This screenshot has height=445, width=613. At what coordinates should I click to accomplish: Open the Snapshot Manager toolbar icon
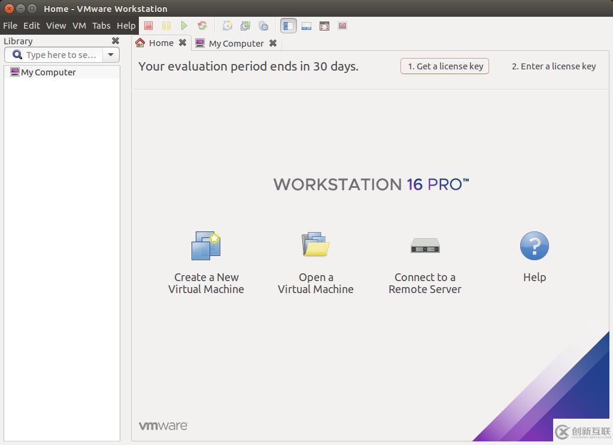(263, 26)
